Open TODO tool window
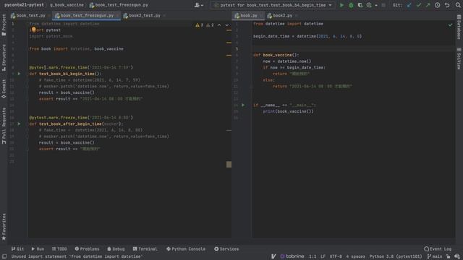The width and height of the screenshot is (463, 260). 59,249
